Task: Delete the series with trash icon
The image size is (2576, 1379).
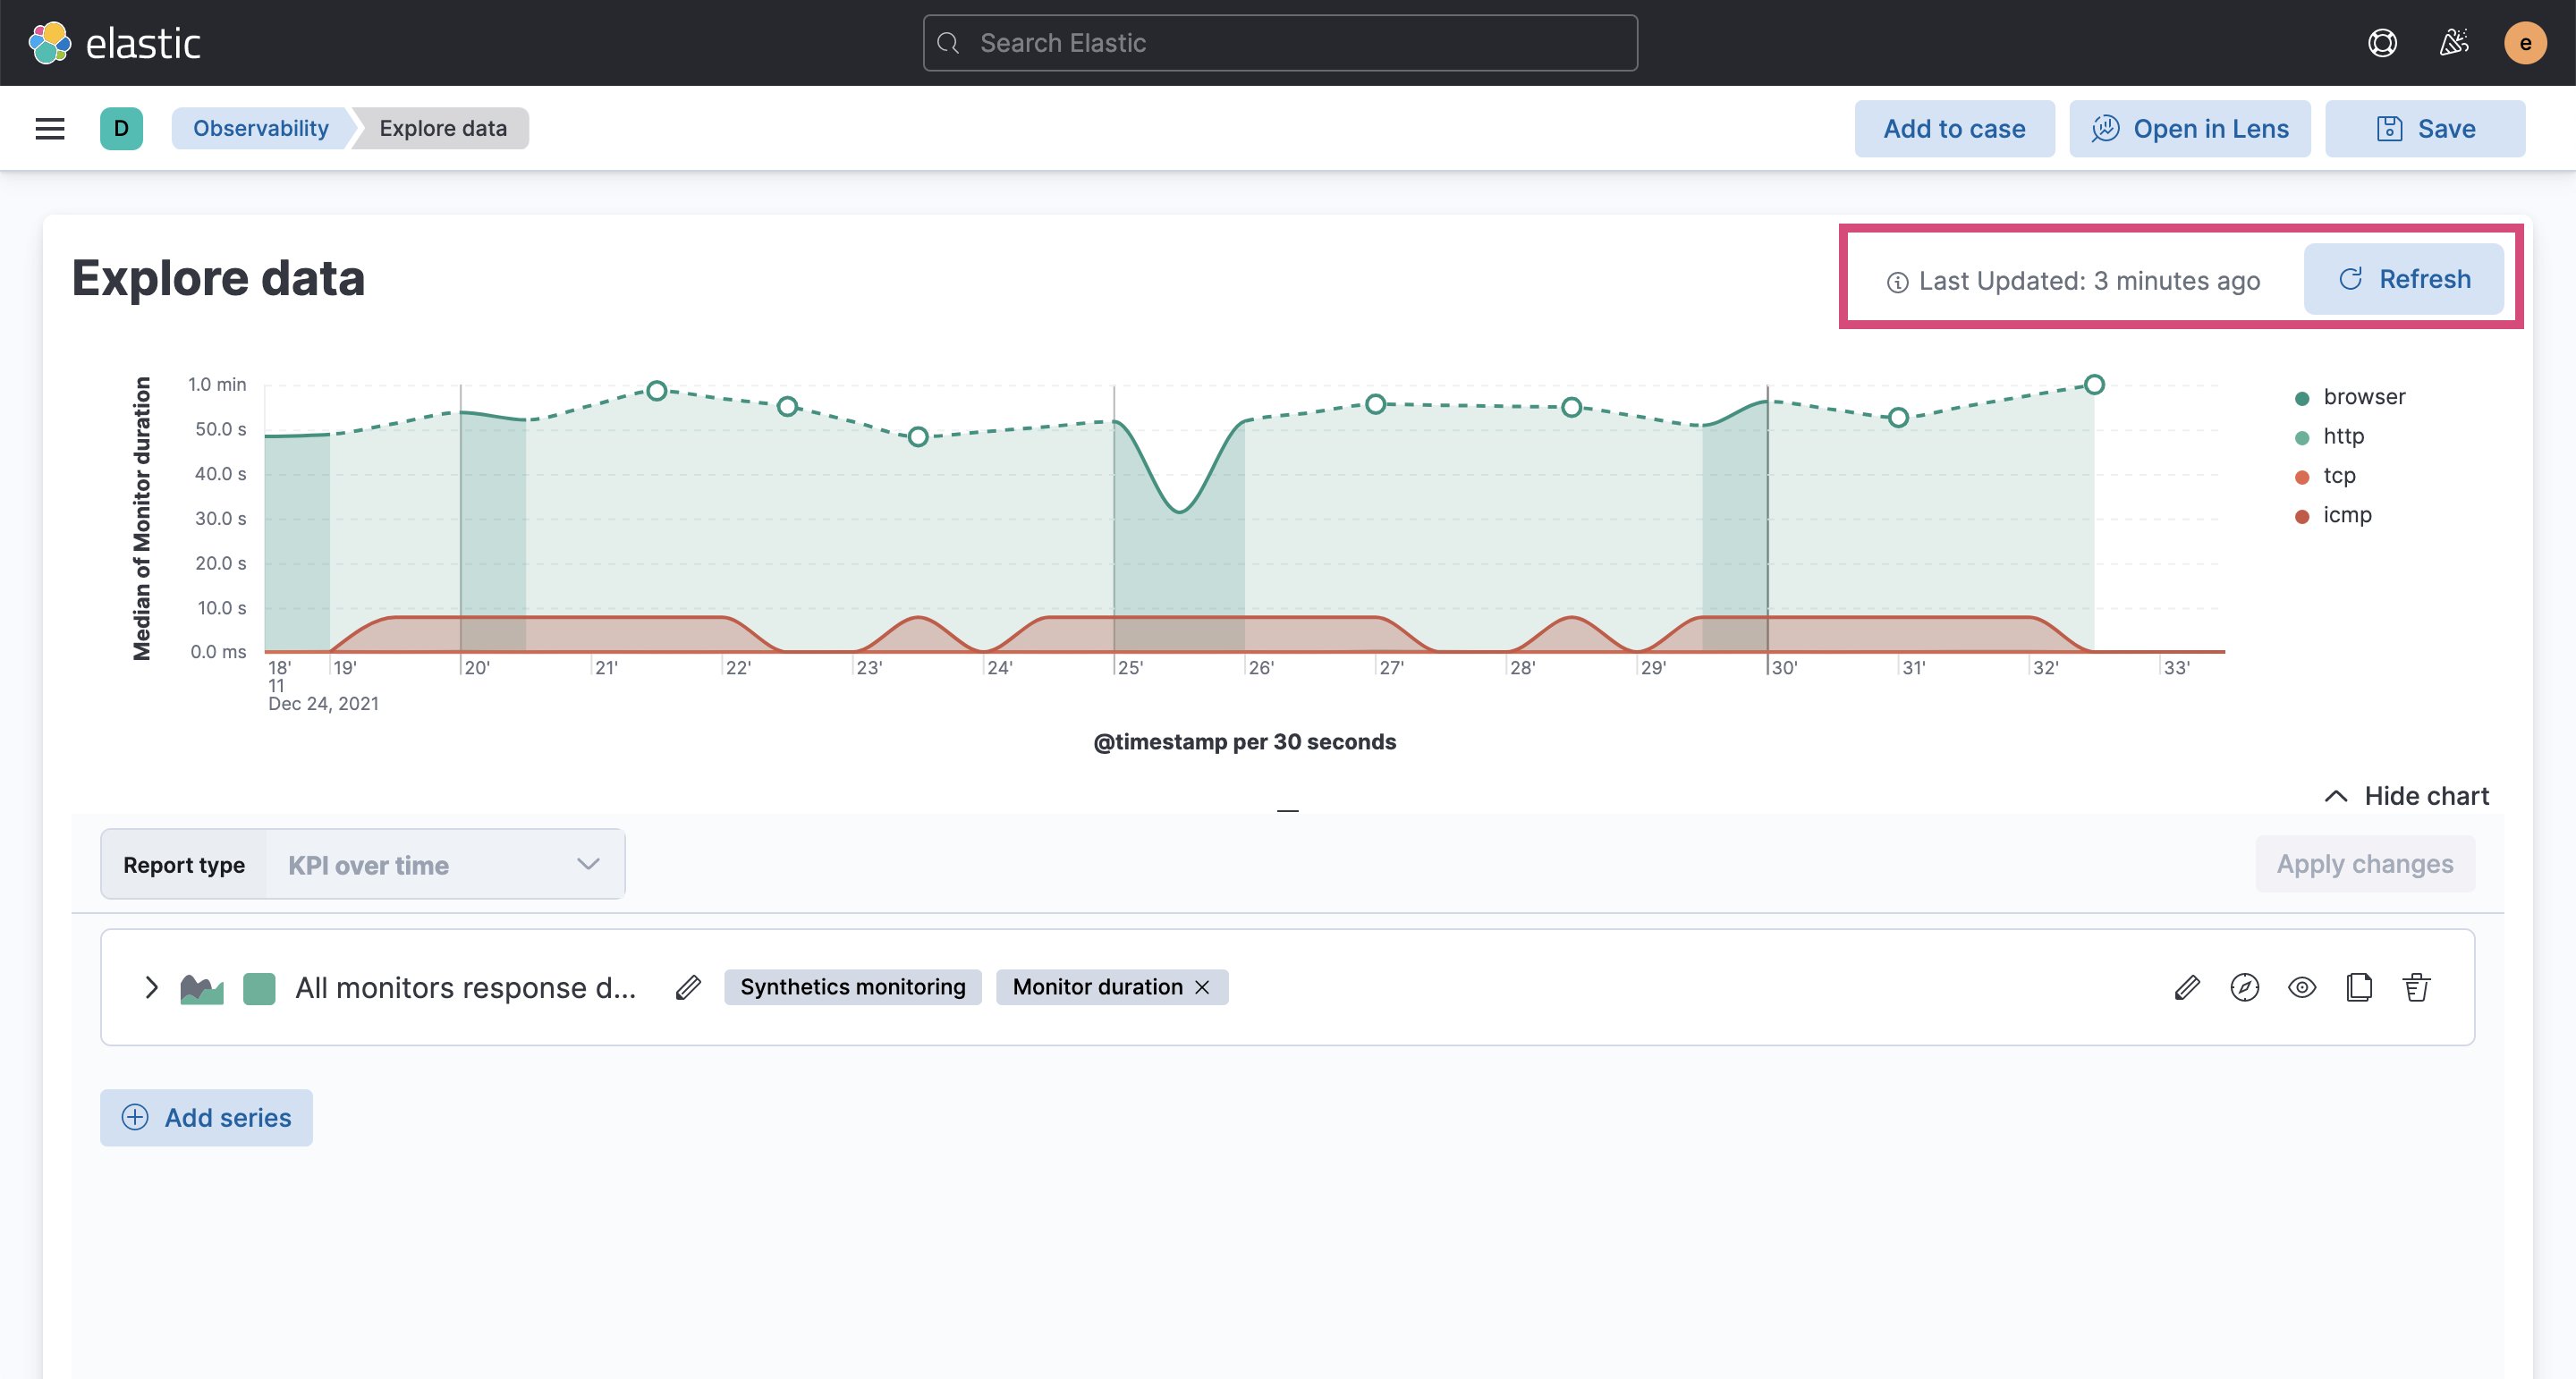Action: click(x=2417, y=988)
